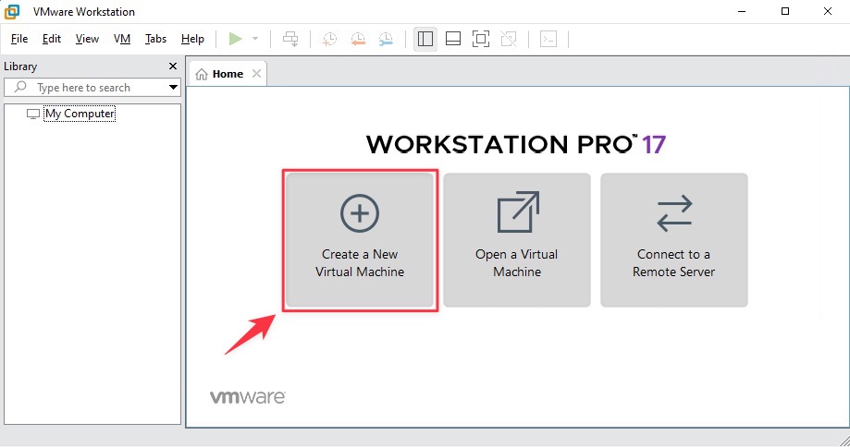This screenshot has height=447, width=850.
Task: Close the Library panel
Action: (173, 66)
